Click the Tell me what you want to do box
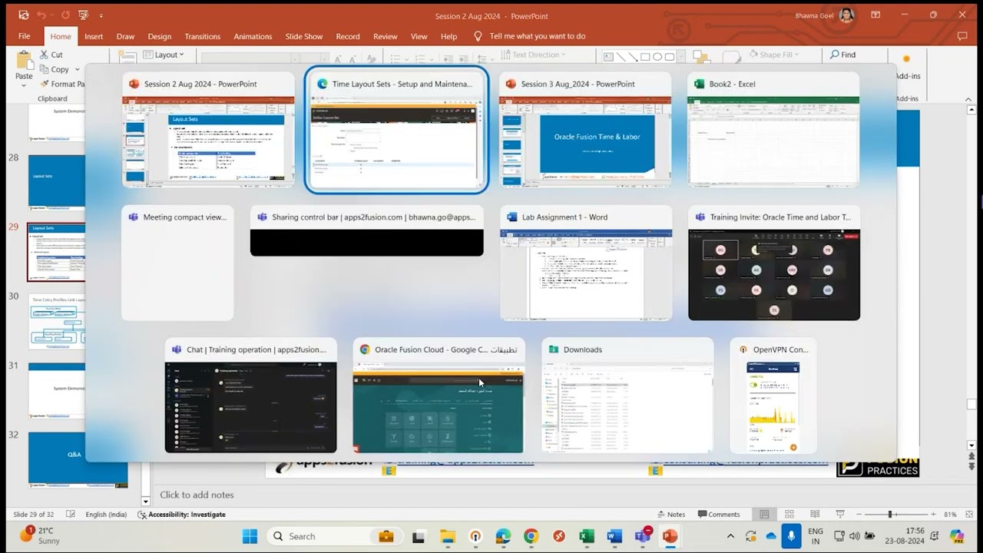 (x=530, y=36)
